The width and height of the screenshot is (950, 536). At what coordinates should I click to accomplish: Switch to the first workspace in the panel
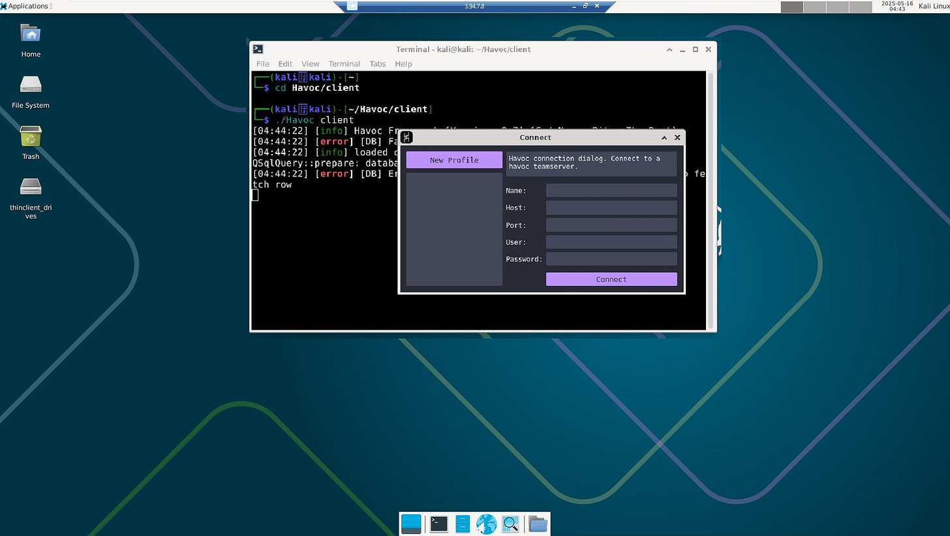[x=792, y=7]
